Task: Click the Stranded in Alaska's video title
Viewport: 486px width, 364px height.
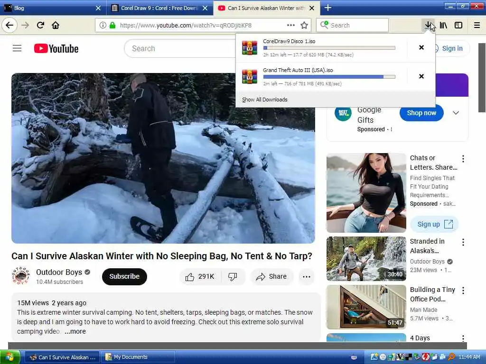Action: click(x=427, y=246)
